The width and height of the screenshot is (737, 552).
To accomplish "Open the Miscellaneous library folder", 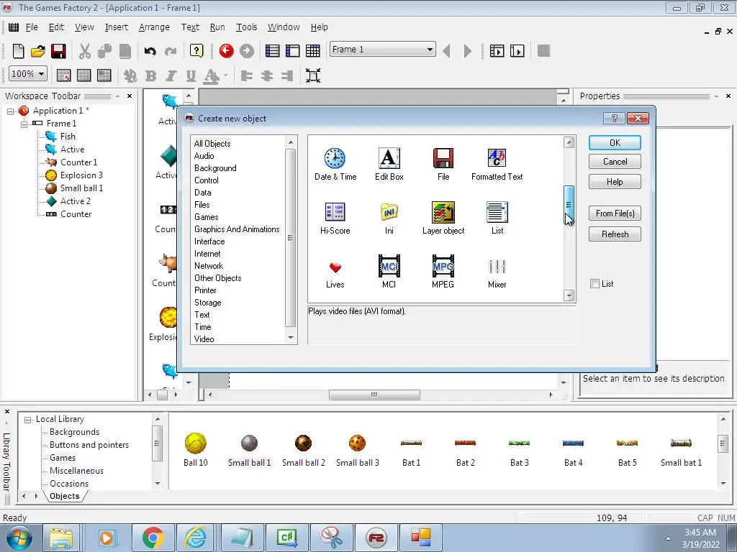I will click(76, 471).
